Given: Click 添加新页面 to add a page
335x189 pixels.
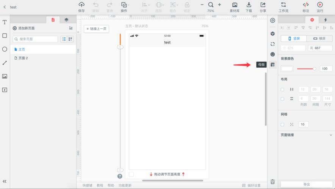Looking at the screenshot, I should click(x=24, y=28).
